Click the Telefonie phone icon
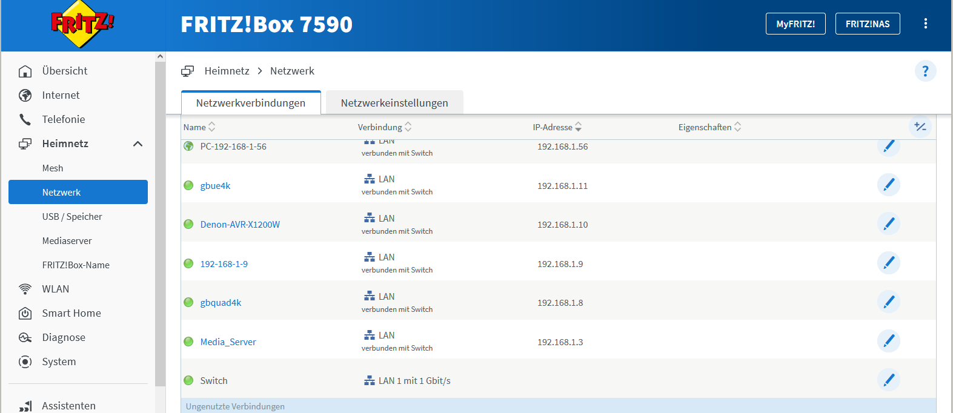The width and height of the screenshot is (953, 413). pos(25,119)
